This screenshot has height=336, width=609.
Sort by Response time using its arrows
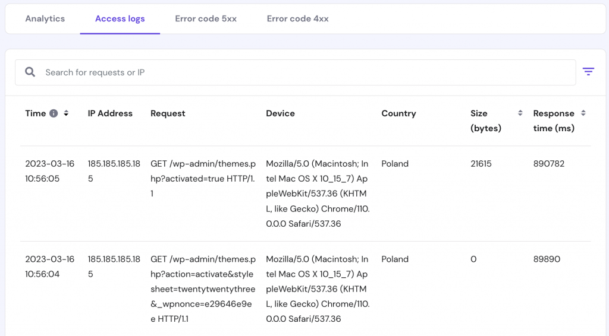[583, 113]
